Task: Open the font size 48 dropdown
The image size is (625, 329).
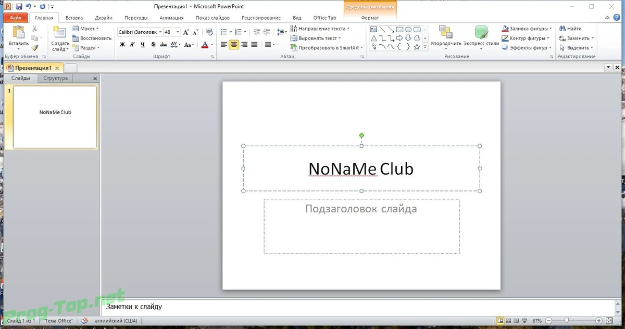Action: pyautogui.click(x=178, y=32)
